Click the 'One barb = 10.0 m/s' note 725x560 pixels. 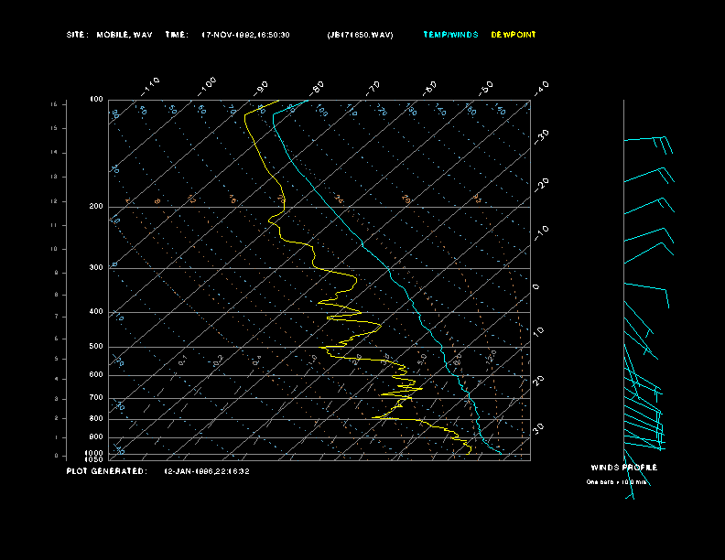(617, 481)
